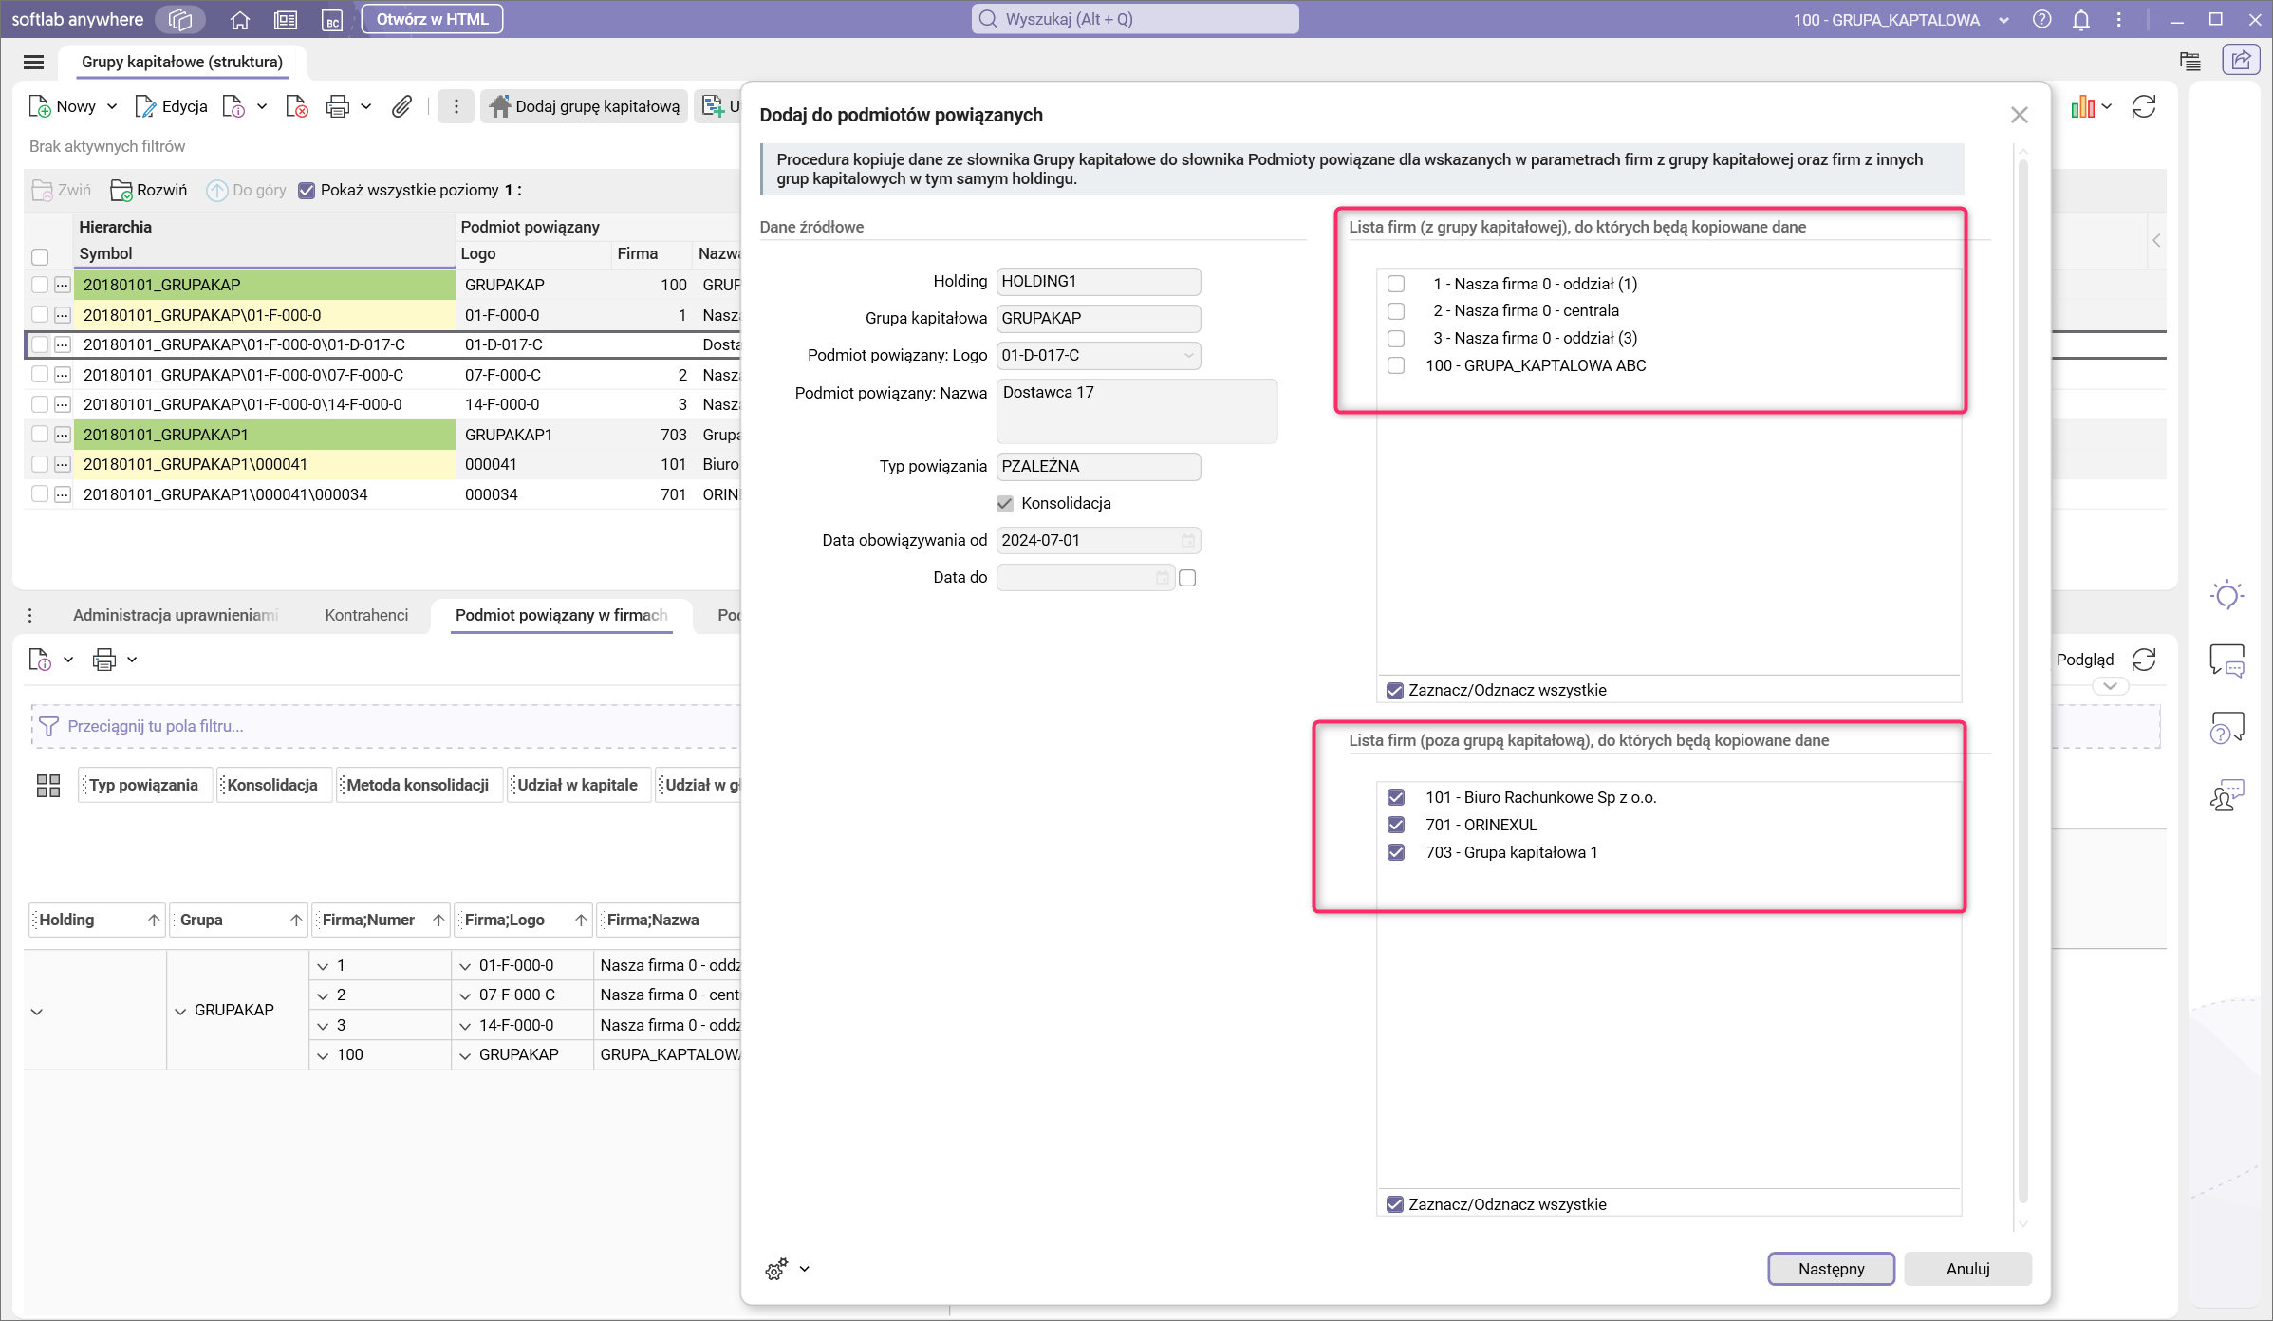This screenshot has width=2273, height=1321.
Task: Click the print icon in main toolbar
Action: (x=337, y=106)
